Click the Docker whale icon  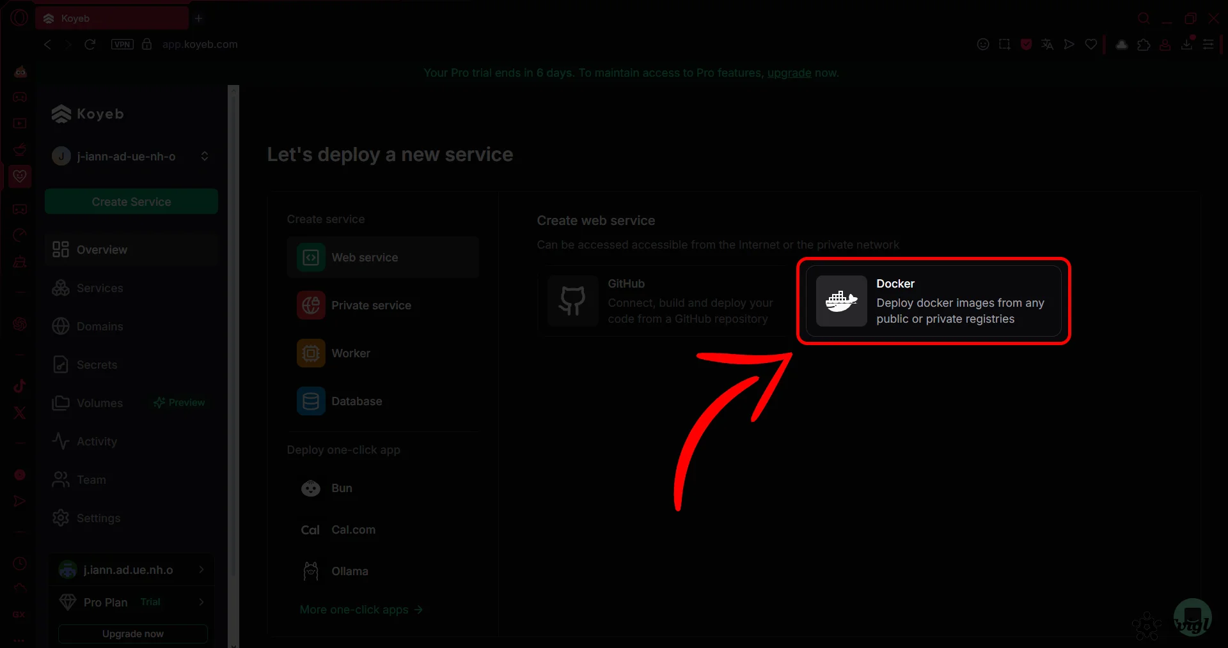point(841,301)
